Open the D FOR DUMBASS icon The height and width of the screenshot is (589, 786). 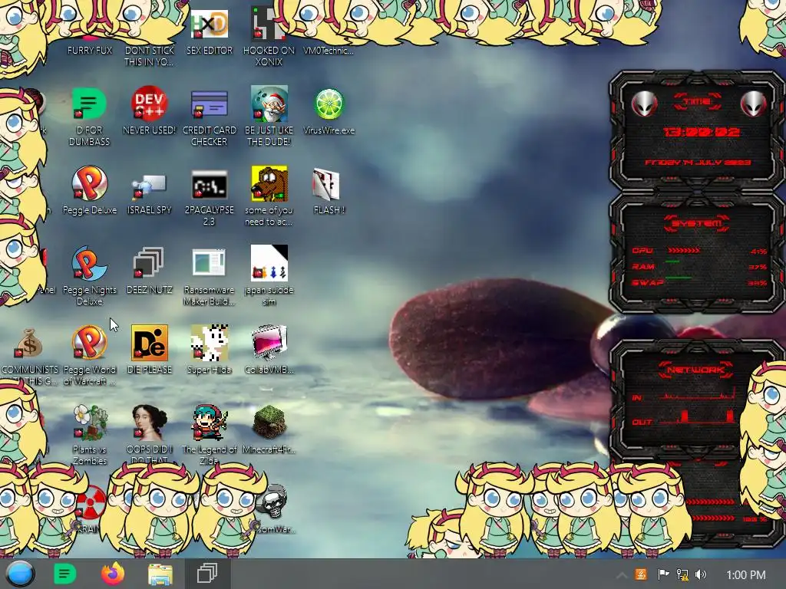[x=89, y=104]
